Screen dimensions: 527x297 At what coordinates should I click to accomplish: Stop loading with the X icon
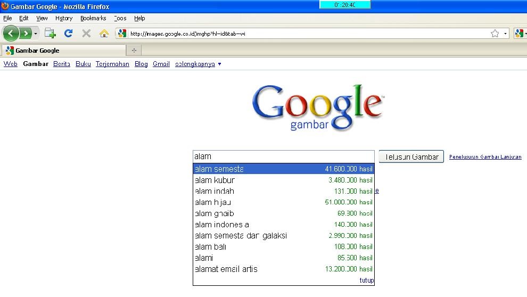pyautogui.click(x=86, y=33)
